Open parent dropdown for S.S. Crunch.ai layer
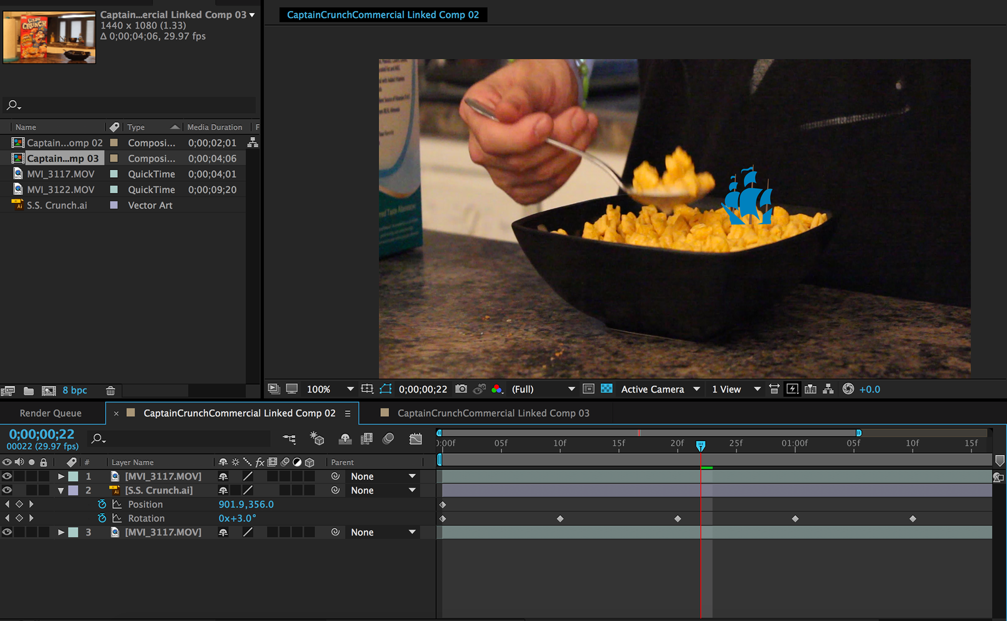This screenshot has width=1007, height=621. click(x=383, y=491)
